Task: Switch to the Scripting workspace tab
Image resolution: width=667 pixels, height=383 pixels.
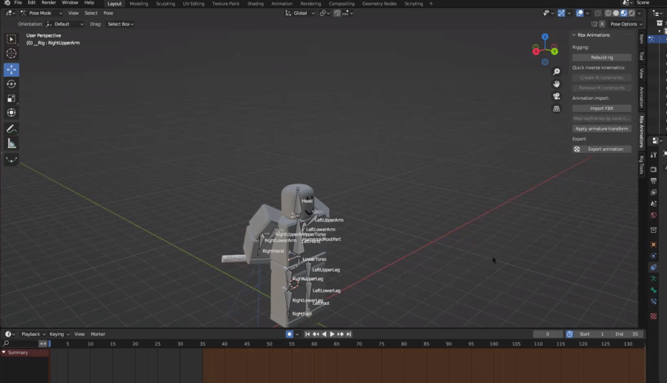Action: point(414,4)
